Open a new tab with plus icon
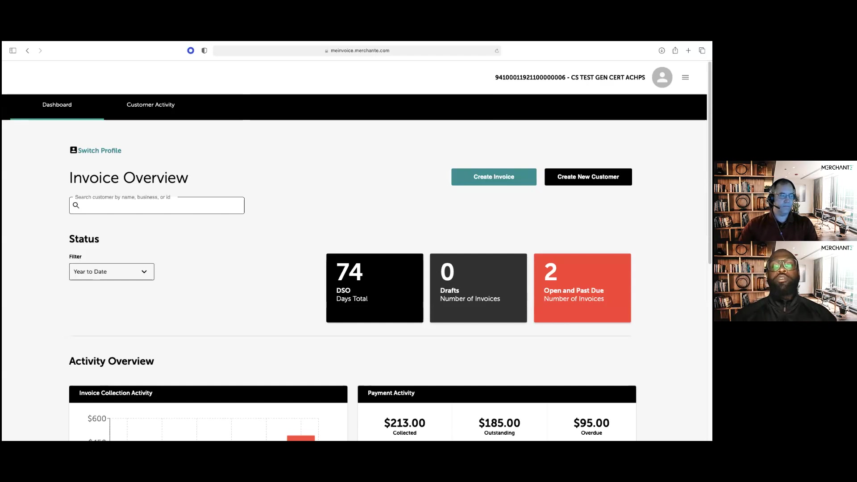Screen dimensions: 857x482 tap(688, 50)
